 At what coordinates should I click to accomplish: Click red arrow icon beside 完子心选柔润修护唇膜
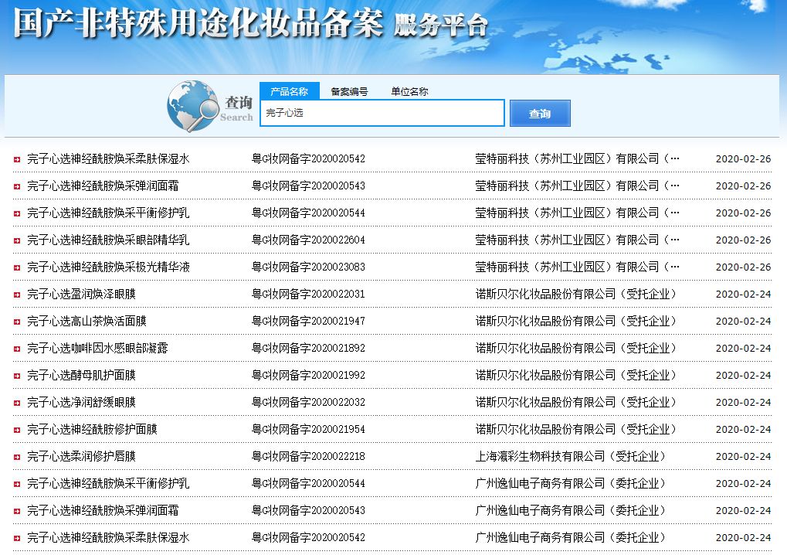[x=17, y=456]
